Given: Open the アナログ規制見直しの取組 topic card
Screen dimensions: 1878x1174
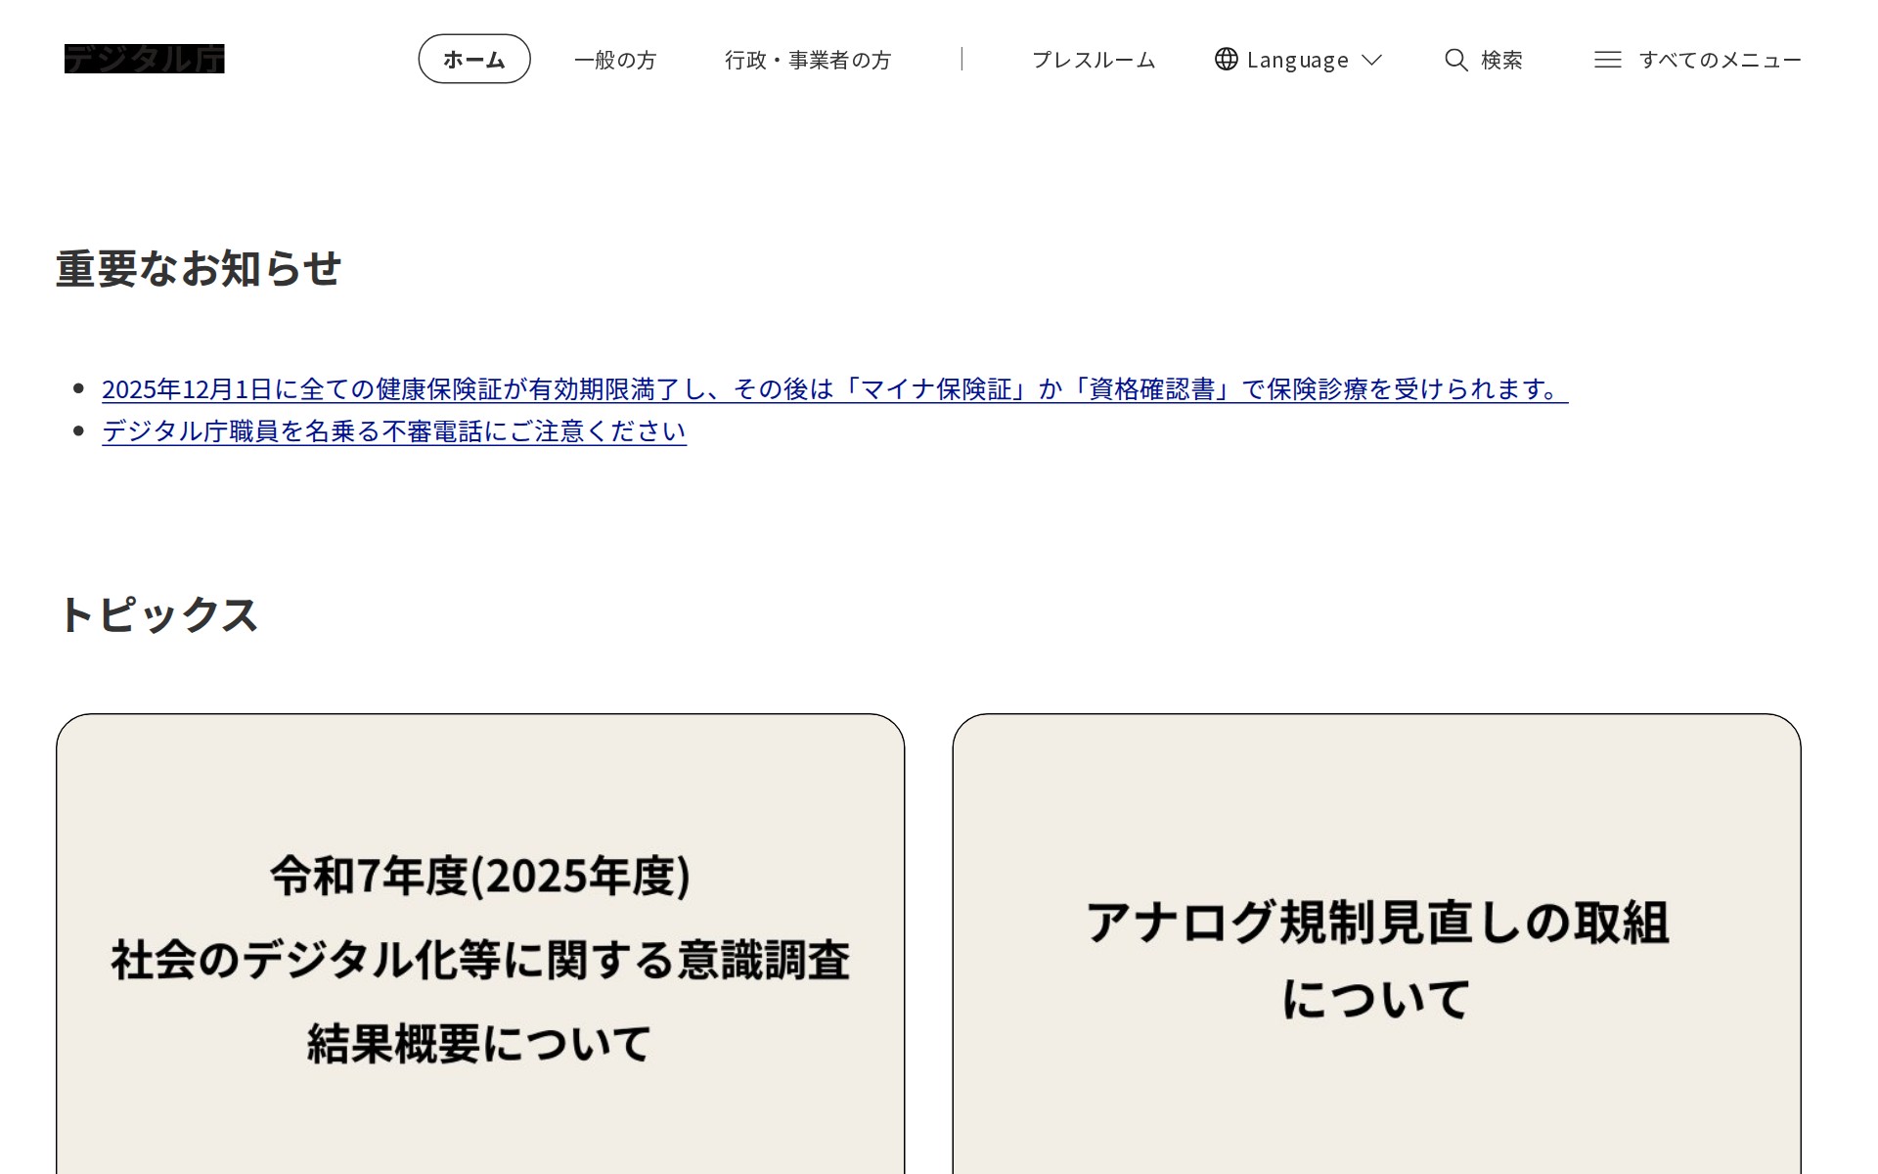Looking at the screenshot, I should point(1376,922).
